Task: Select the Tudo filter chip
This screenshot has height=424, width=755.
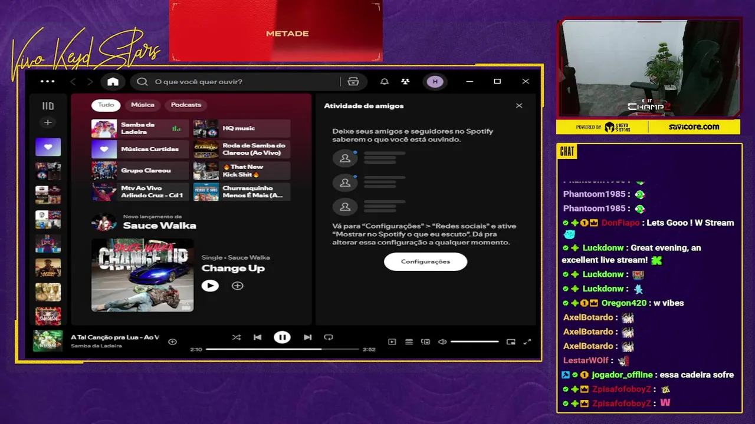Action: point(106,105)
